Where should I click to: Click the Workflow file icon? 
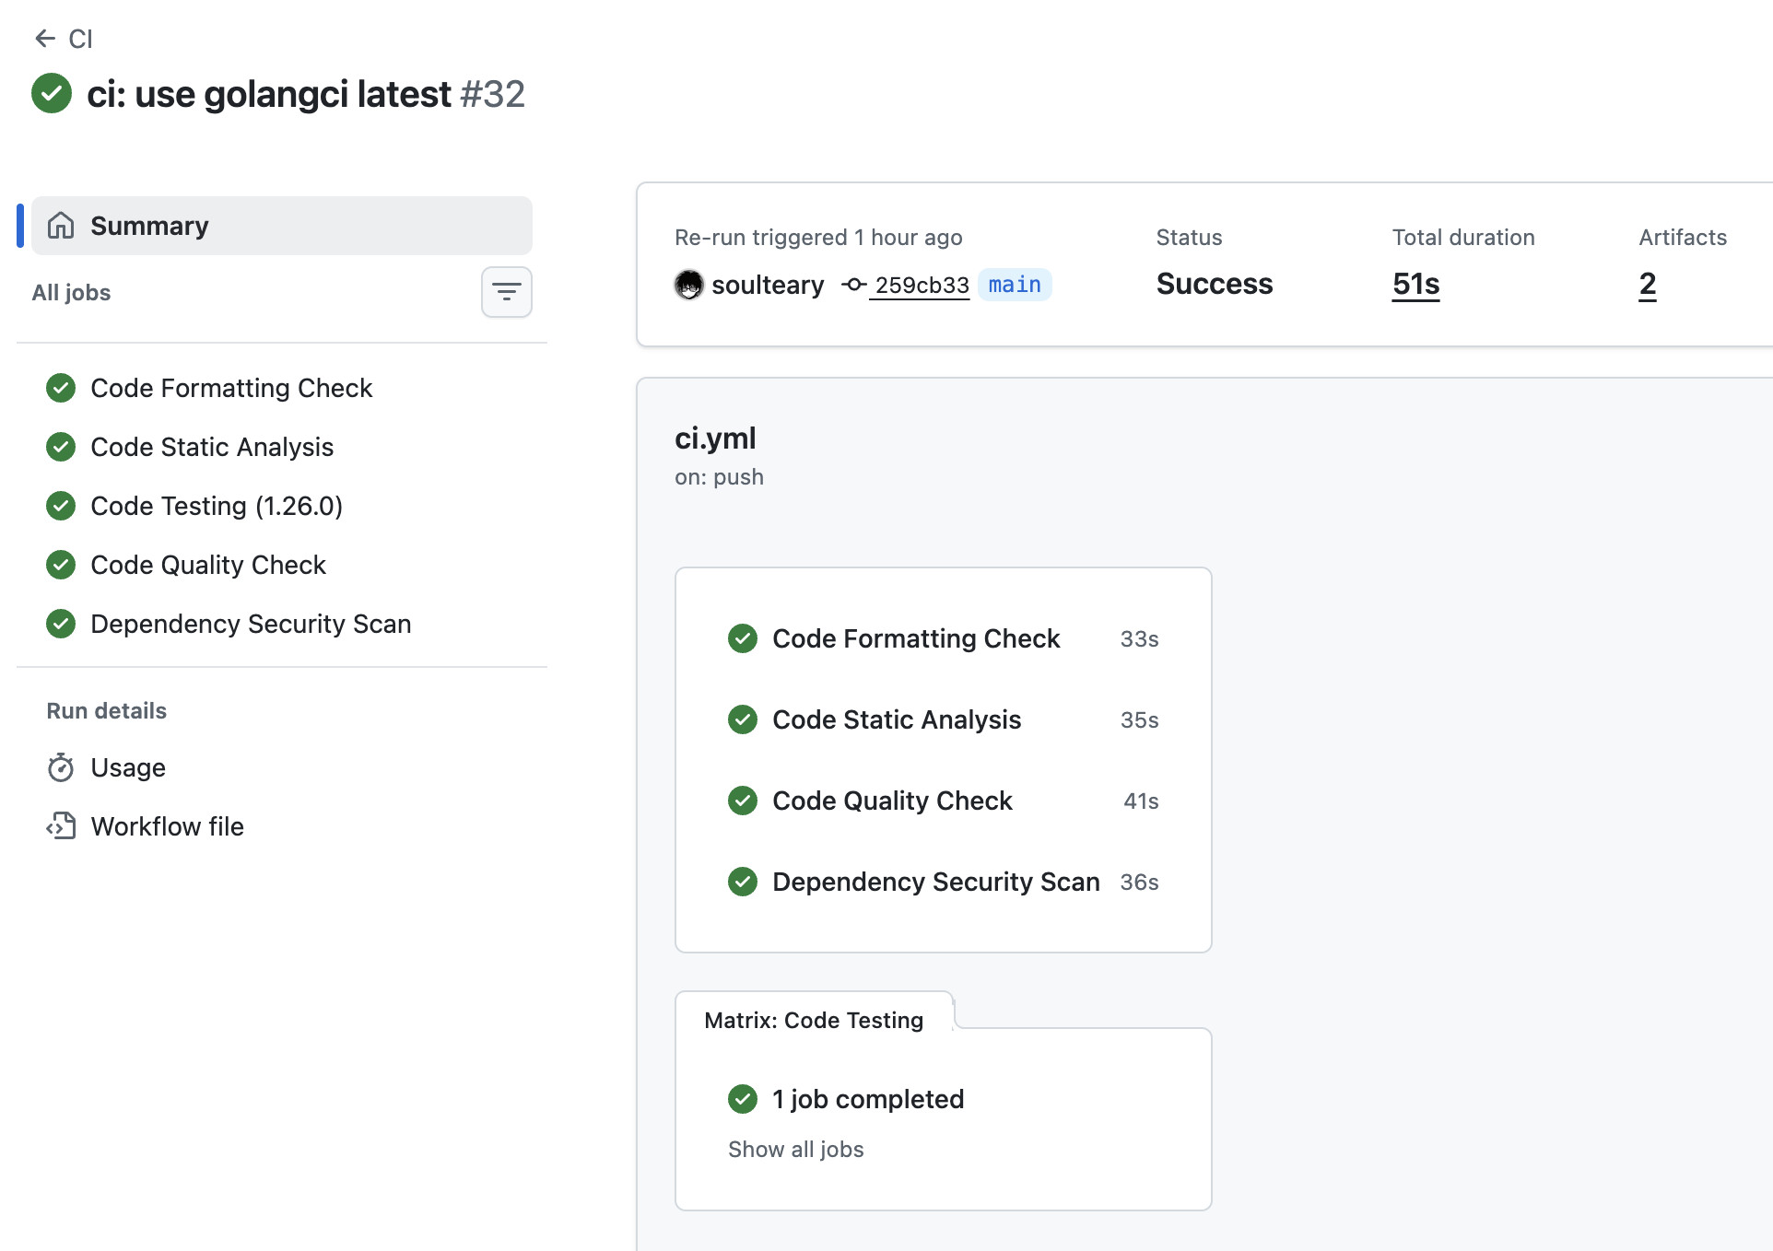[x=61, y=826]
